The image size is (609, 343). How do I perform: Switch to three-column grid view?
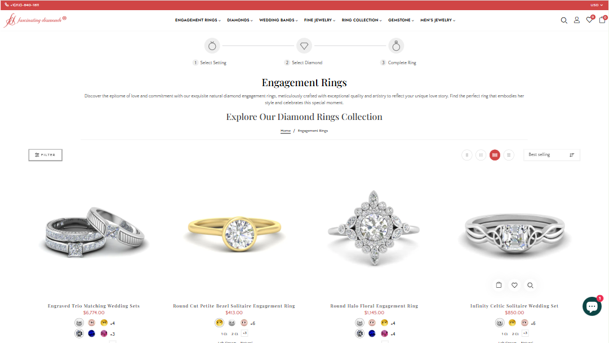point(481,155)
